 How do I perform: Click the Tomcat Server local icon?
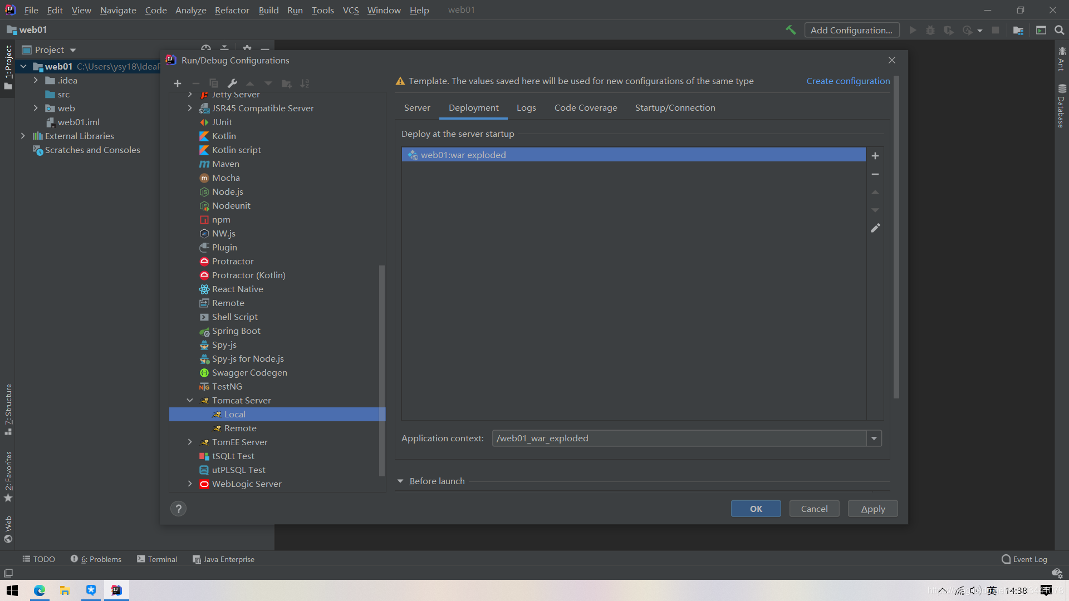point(217,414)
